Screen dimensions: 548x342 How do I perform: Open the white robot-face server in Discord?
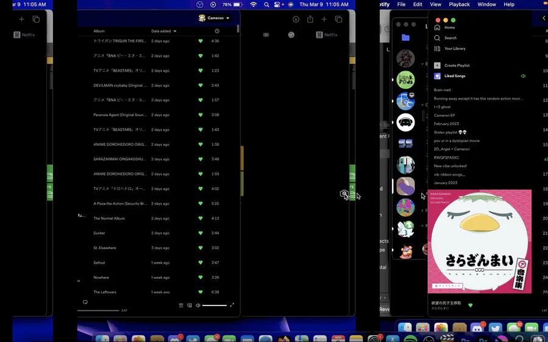pos(406,122)
